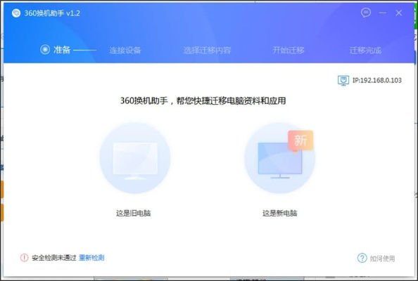
Task: Click the network computer icon beside IP
Action: (x=343, y=80)
